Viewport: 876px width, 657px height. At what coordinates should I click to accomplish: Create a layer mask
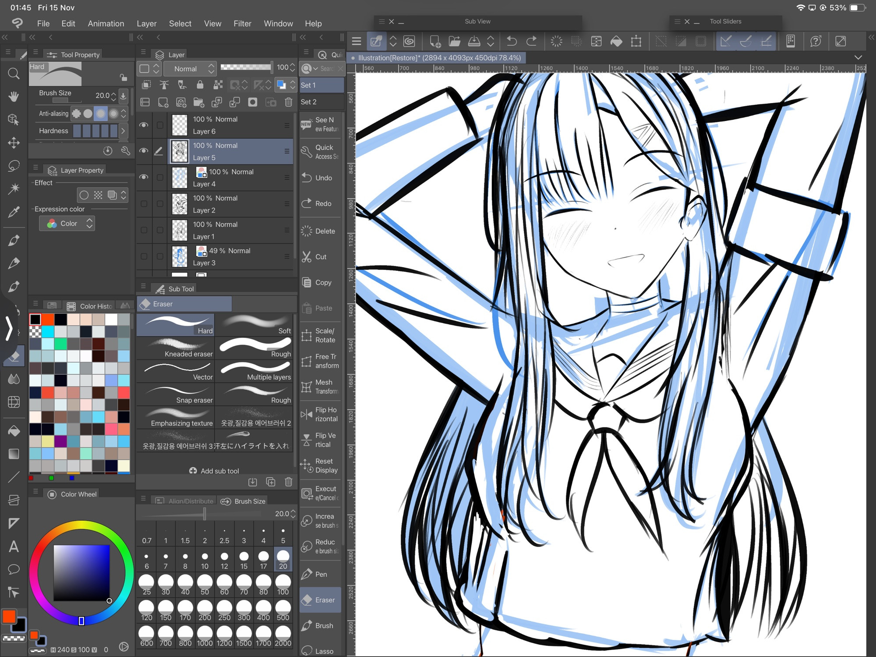point(253,103)
